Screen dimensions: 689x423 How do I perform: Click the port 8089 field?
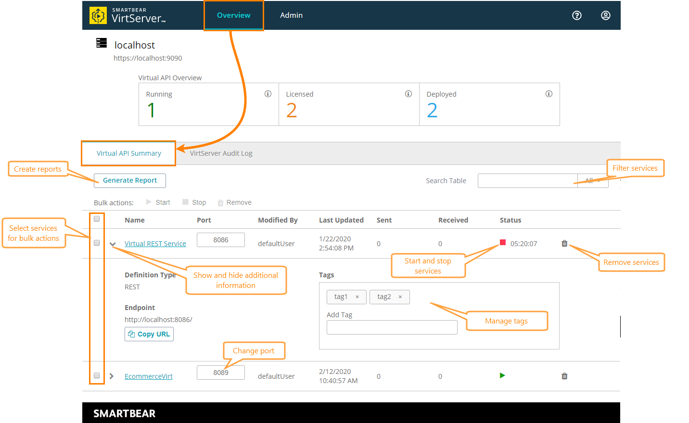(x=221, y=373)
